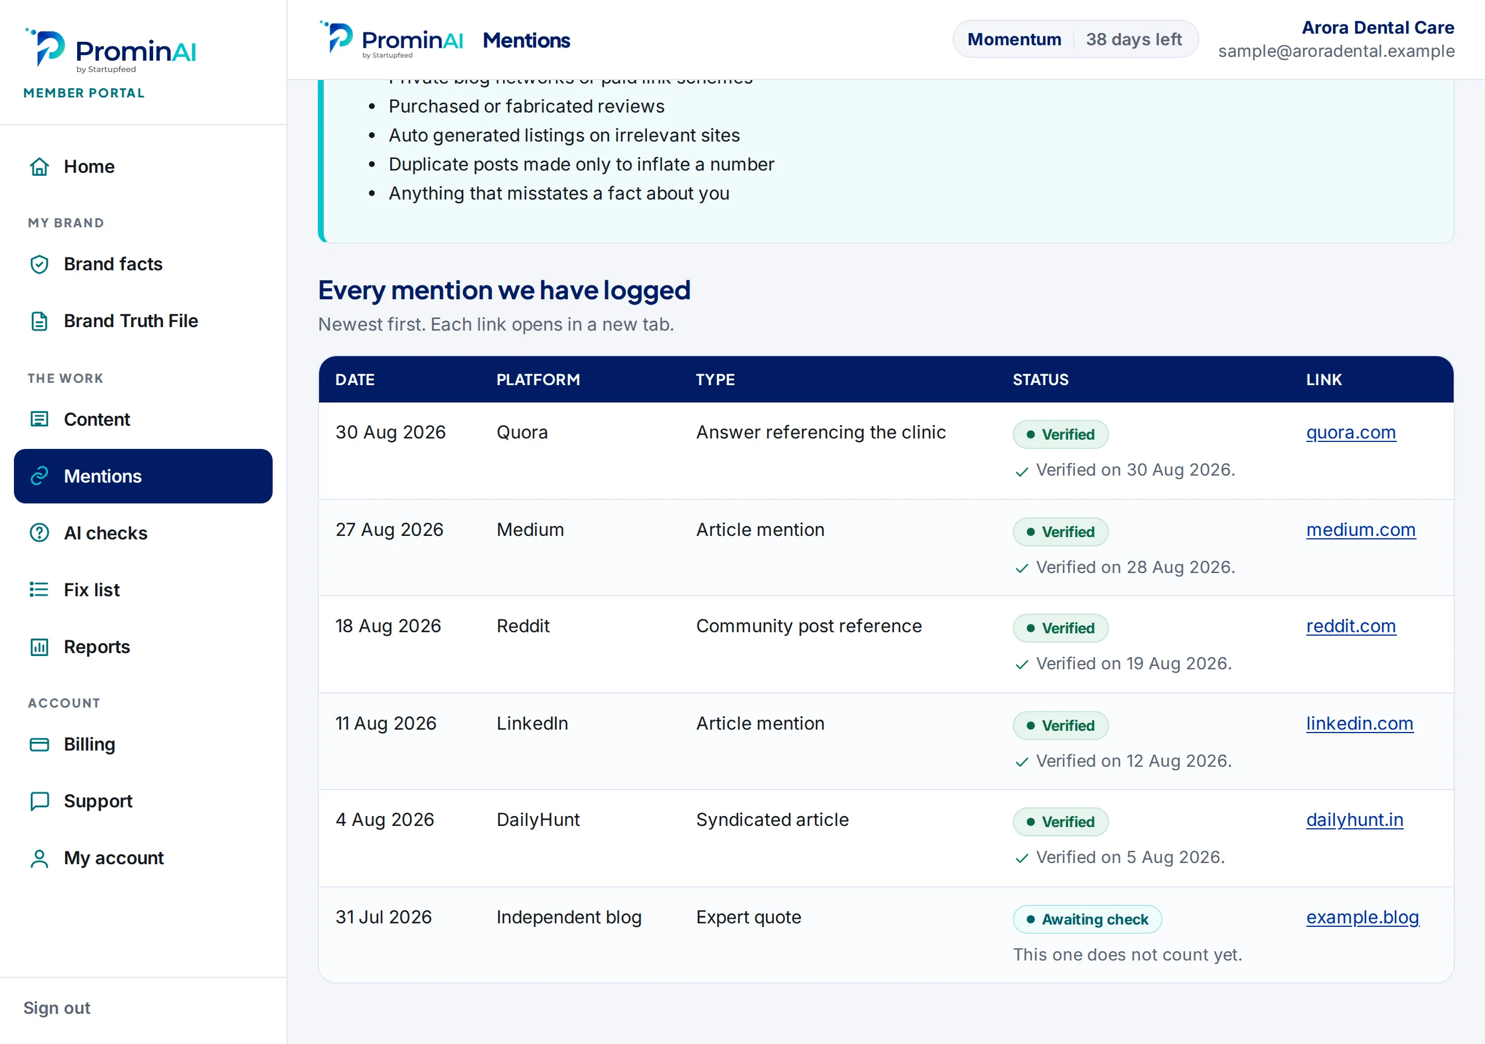Click the AI checks question-mark icon
Viewport: 1485px width, 1044px height.
[x=39, y=533]
